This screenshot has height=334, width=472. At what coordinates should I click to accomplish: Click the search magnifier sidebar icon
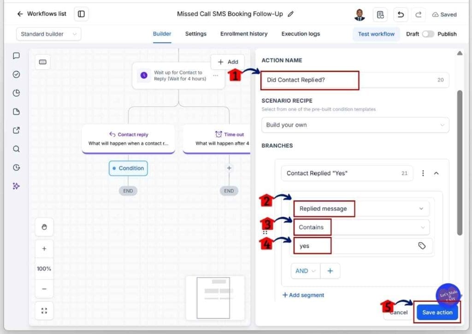16,149
